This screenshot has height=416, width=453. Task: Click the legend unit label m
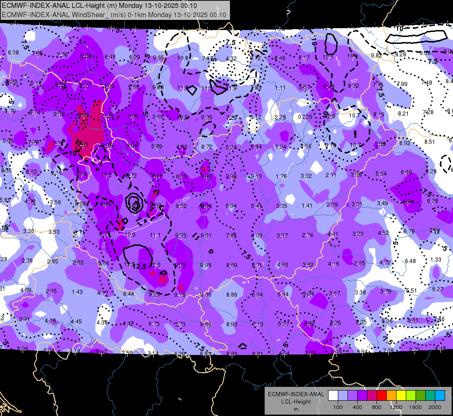pyautogui.click(x=296, y=410)
